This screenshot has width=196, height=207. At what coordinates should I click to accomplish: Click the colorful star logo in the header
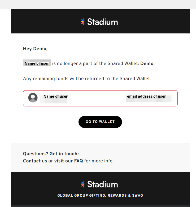tap(82, 22)
